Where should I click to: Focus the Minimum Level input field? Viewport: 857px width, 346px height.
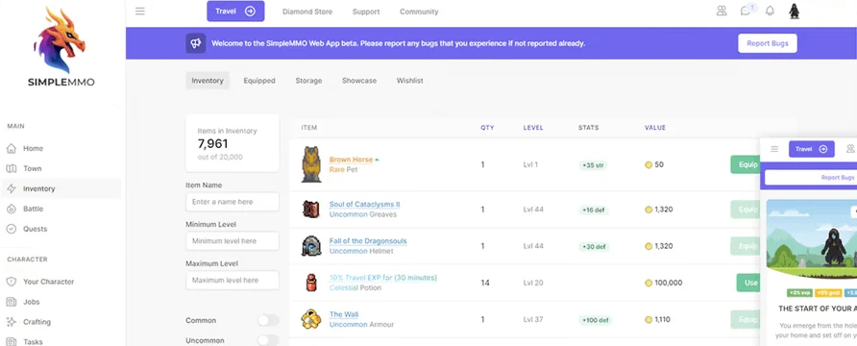point(233,241)
